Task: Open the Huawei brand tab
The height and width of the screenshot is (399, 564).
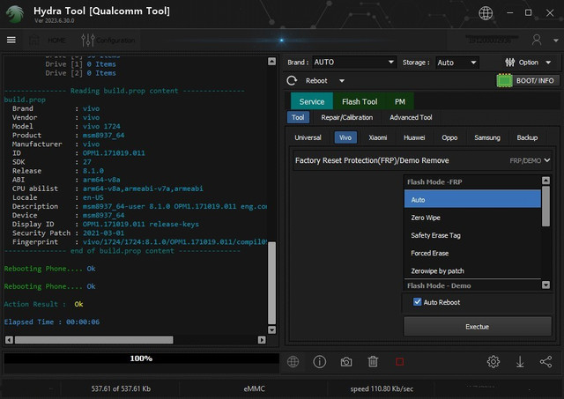Action: [x=414, y=137]
